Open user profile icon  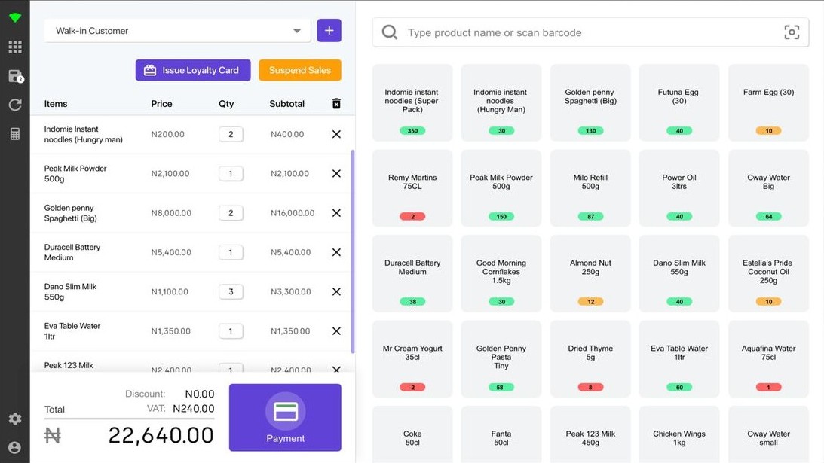pyautogui.click(x=15, y=447)
